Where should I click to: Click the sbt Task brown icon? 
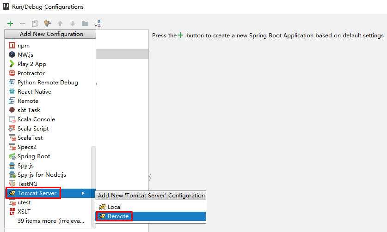12,110
